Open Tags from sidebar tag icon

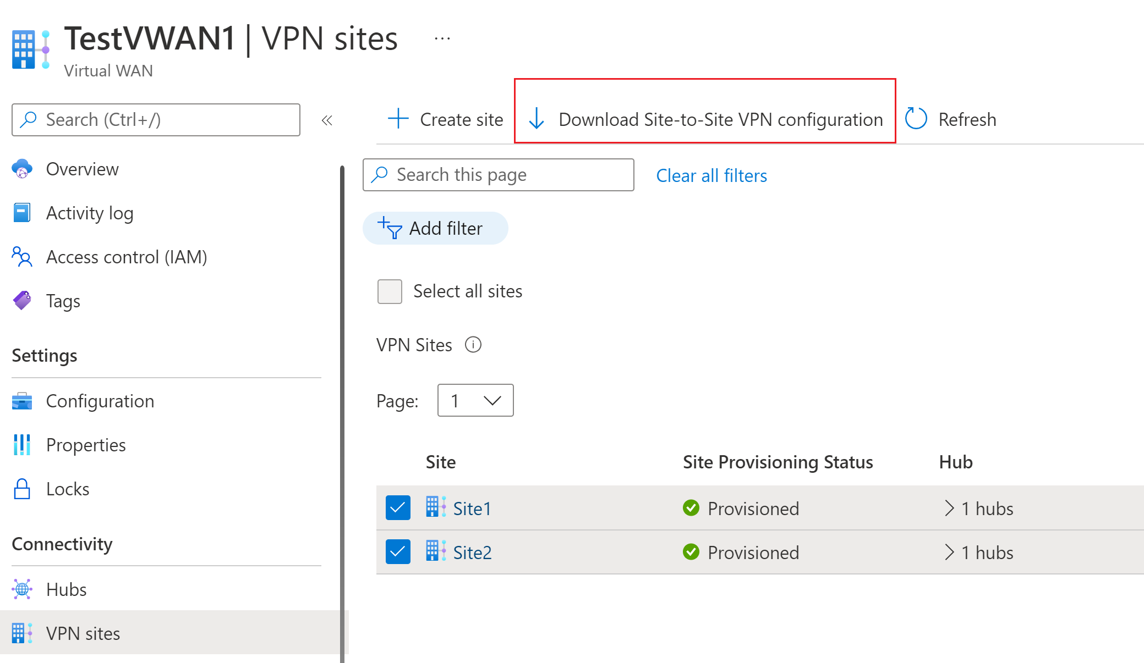[22, 301]
